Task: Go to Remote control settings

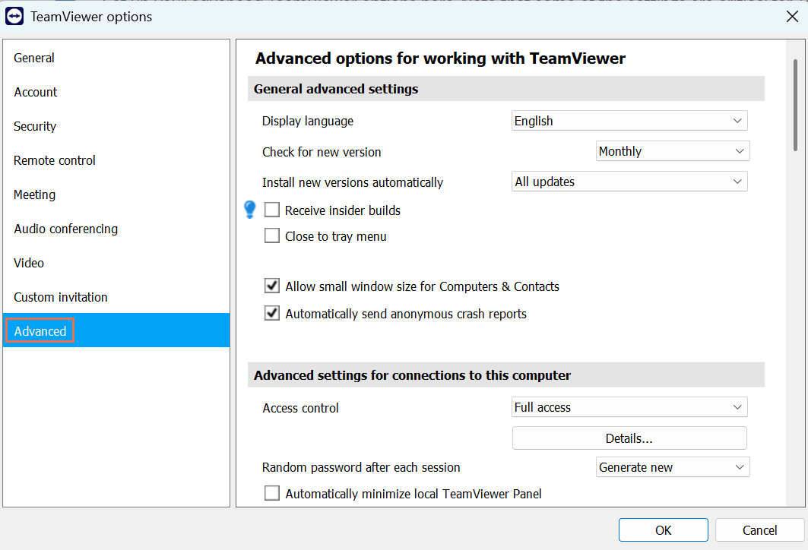Action: tap(116, 160)
